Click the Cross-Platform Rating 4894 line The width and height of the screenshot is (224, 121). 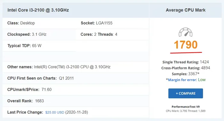[x=186, y=68]
